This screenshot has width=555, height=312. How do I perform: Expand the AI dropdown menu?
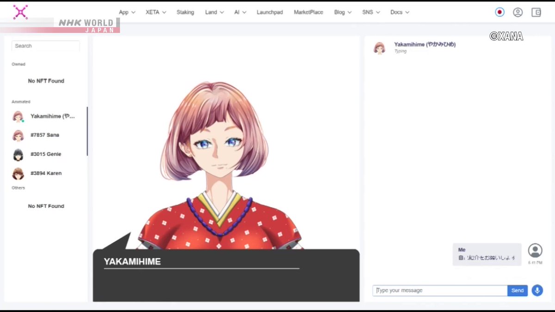240,12
